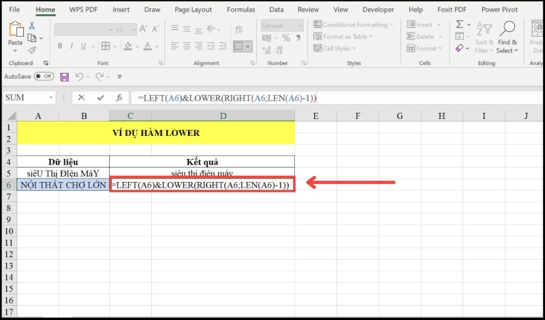545x320 pixels.
Task: Save the workbook with the purple floppy icon
Action: click(x=65, y=77)
